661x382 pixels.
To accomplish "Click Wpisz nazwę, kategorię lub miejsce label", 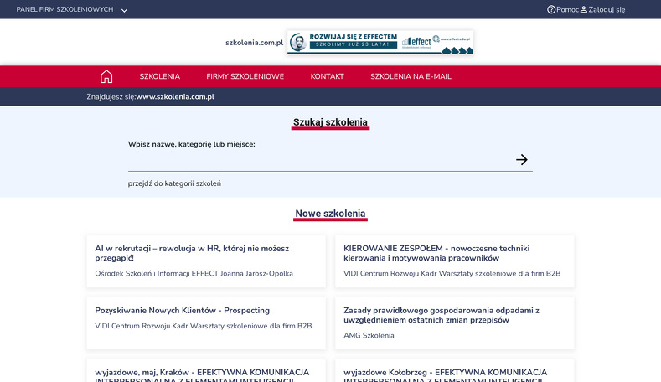I will tap(191, 144).
